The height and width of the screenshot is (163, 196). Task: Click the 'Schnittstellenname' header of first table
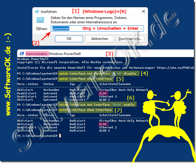pos(115,84)
